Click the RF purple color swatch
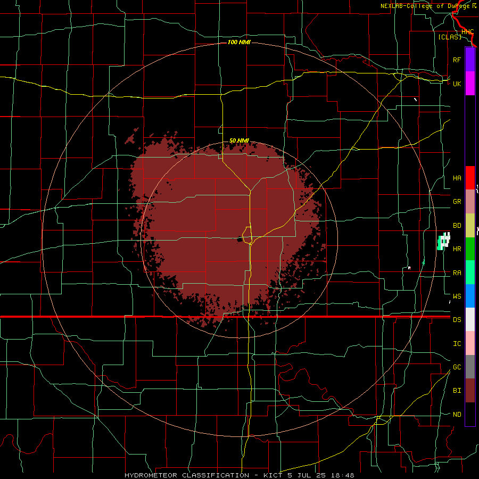The width and height of the screenshot is (479, 479). click(x=470, y=60)
